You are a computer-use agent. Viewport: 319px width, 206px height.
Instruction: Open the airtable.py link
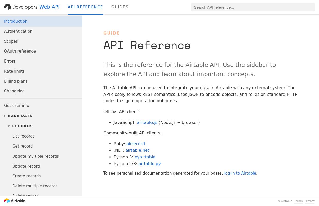click(x=149, y=164)
